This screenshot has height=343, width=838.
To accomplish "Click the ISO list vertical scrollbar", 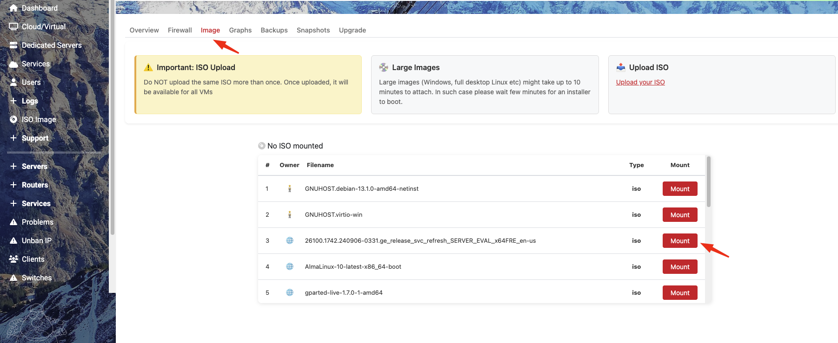I will click(x=708, y=182).
